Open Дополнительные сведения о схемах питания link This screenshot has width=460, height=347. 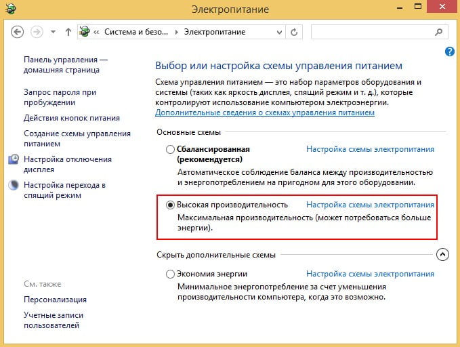pos(265,112)
